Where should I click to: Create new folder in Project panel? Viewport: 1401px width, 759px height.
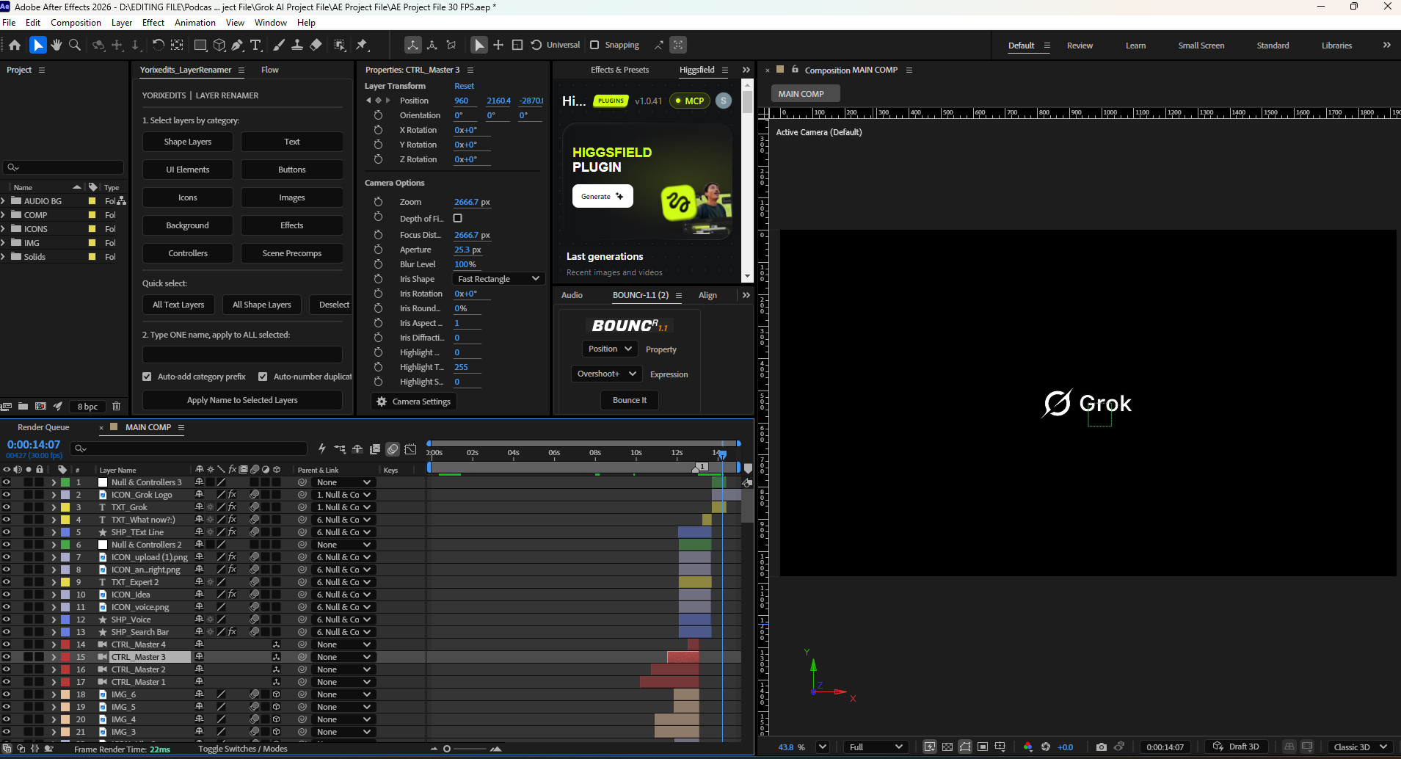click(x=23, y=406)
